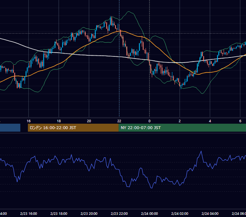
Task: Click the 2/23 18:00 label on oscillator axis
Action: click(59, 213)
